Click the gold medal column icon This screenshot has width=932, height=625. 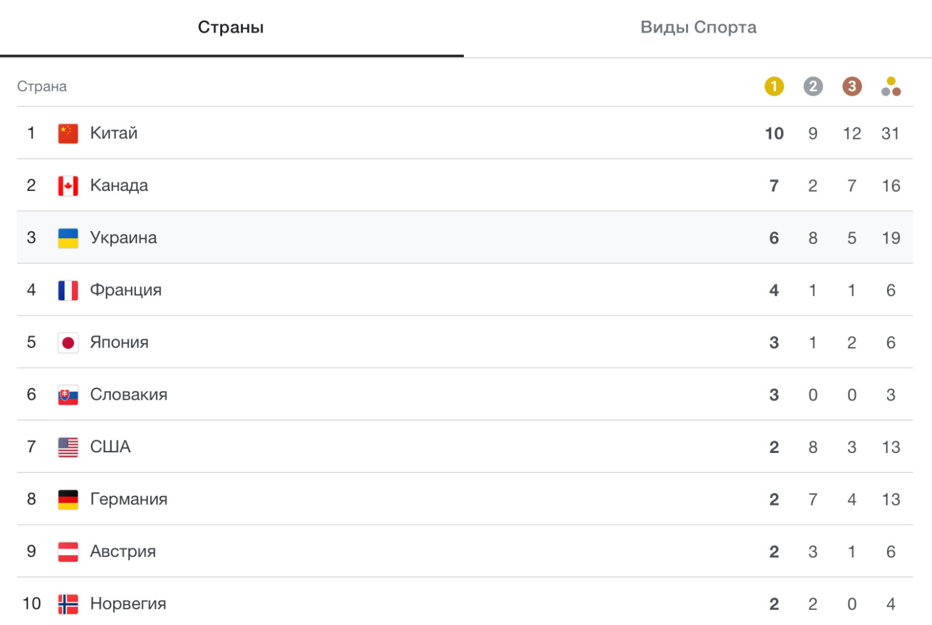[774, 86]
